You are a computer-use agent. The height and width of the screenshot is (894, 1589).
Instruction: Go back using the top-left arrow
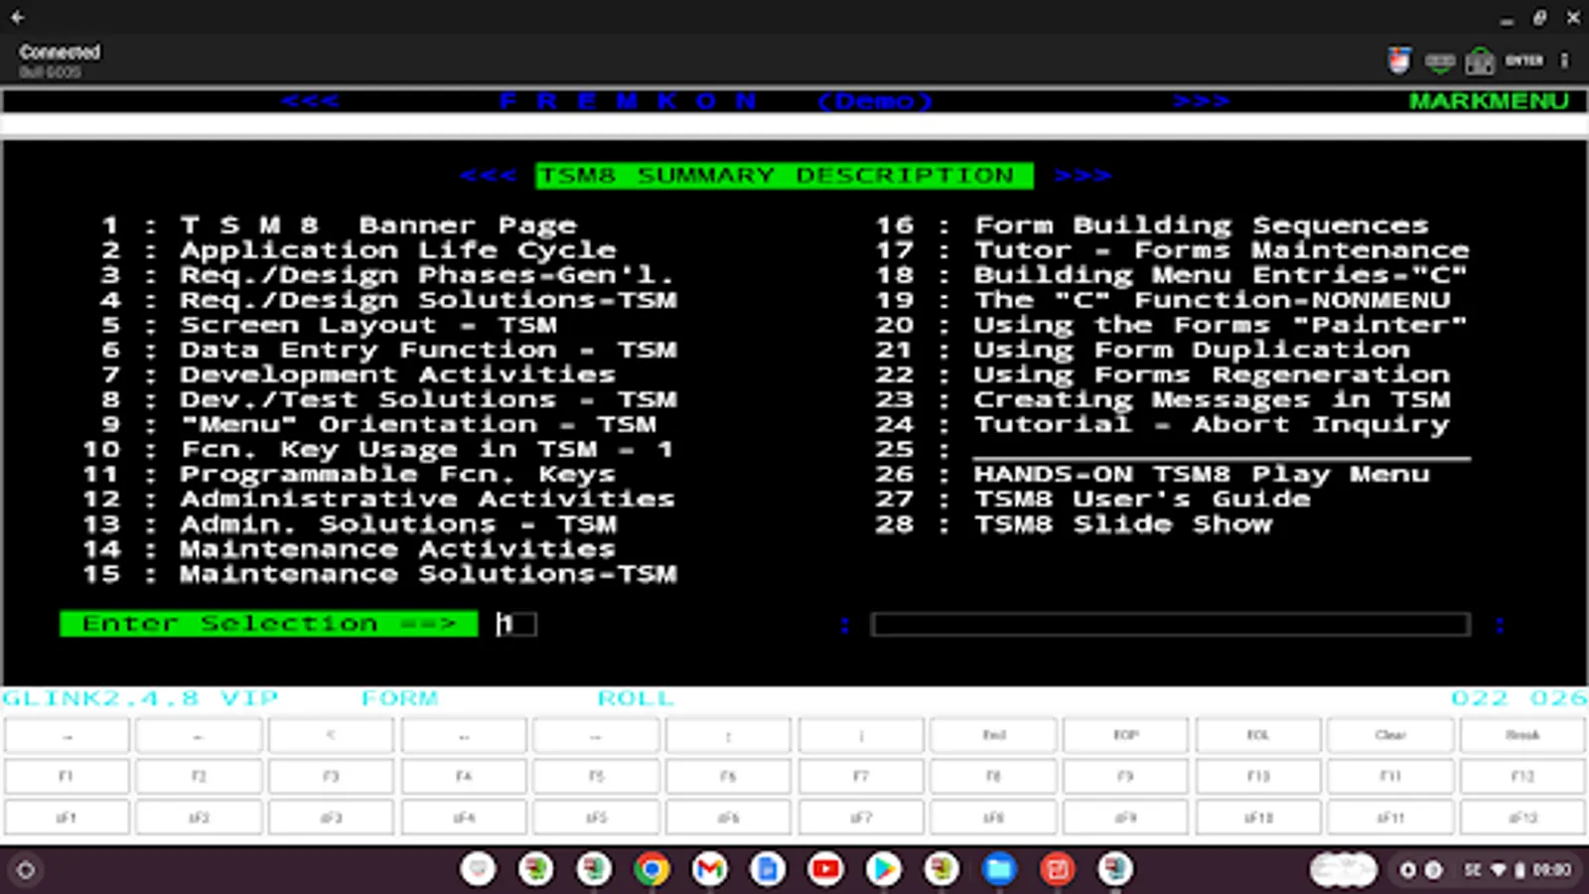(x=18, y=17)
